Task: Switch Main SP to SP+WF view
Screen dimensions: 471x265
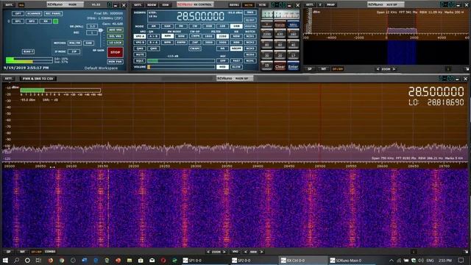Action: coord(36,252)
